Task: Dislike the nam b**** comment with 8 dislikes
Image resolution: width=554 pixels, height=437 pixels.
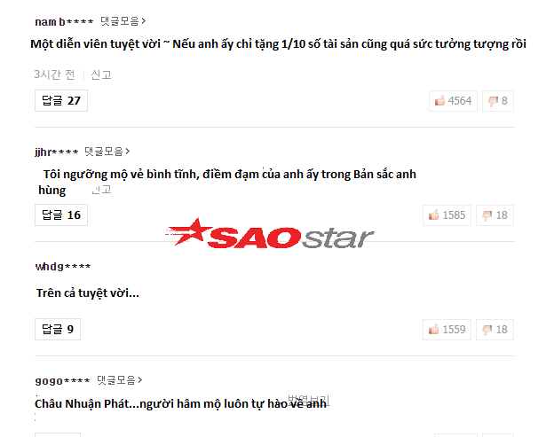Action: [x=498, y=101]
